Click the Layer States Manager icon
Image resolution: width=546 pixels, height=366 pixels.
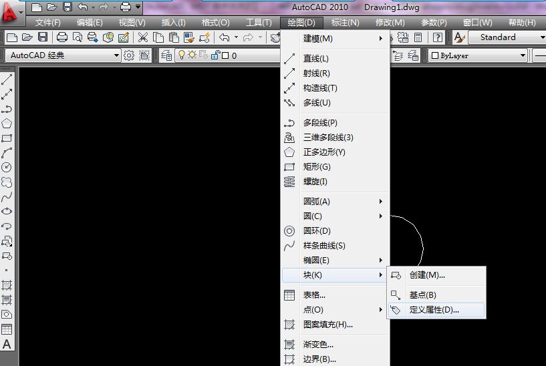[413, 55]
